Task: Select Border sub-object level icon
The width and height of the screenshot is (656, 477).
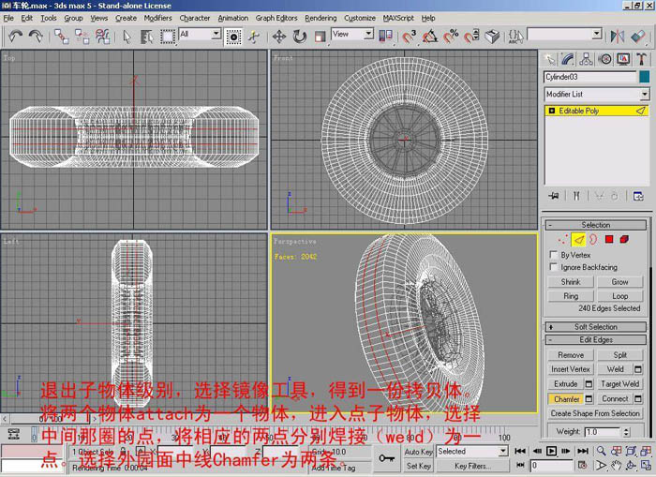Action: 593,239
